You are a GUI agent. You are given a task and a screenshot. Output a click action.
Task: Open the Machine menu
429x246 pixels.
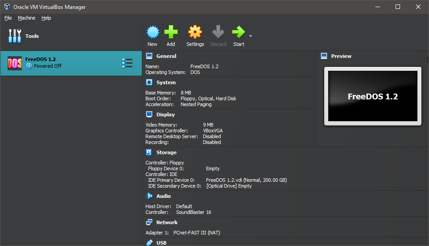point(26,18)
